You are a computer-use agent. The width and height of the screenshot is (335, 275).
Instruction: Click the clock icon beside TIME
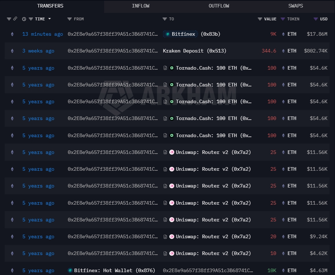(24, 19)
